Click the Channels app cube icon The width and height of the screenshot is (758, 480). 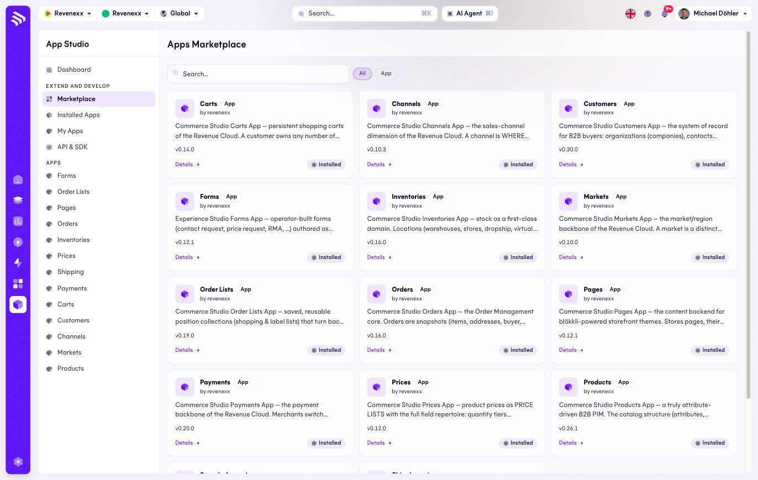coord(376,108)
